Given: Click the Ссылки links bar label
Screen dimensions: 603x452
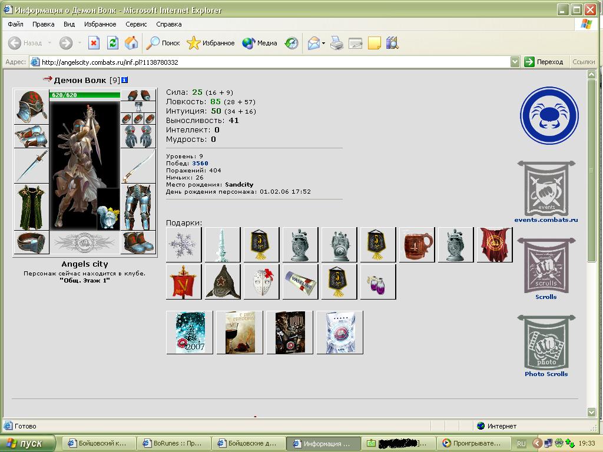Looking at the screenshot, I should (584, 61).
